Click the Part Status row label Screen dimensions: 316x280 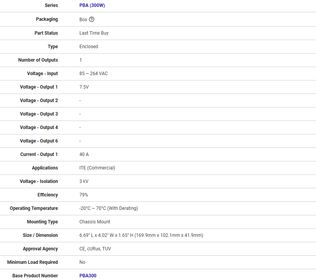(46, 33)
